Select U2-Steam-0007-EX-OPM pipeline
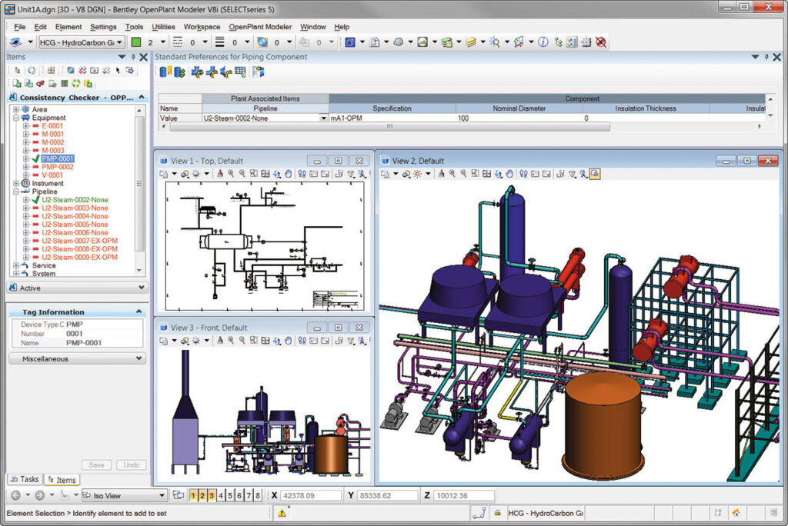Viewport: 788px width, 526px height. pos(79,241)
